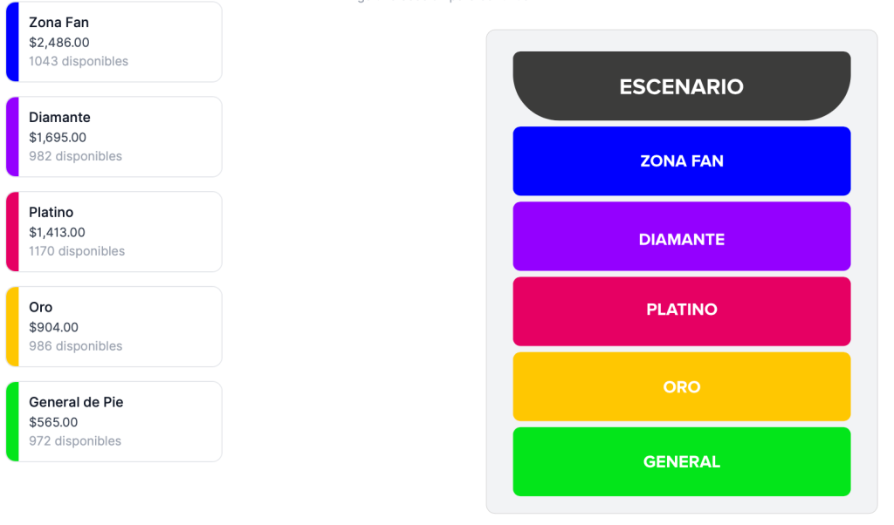Screen dimensions: 894x525
Task: Click blue color stripe on Zona Fan card
Action: (12, 42)
